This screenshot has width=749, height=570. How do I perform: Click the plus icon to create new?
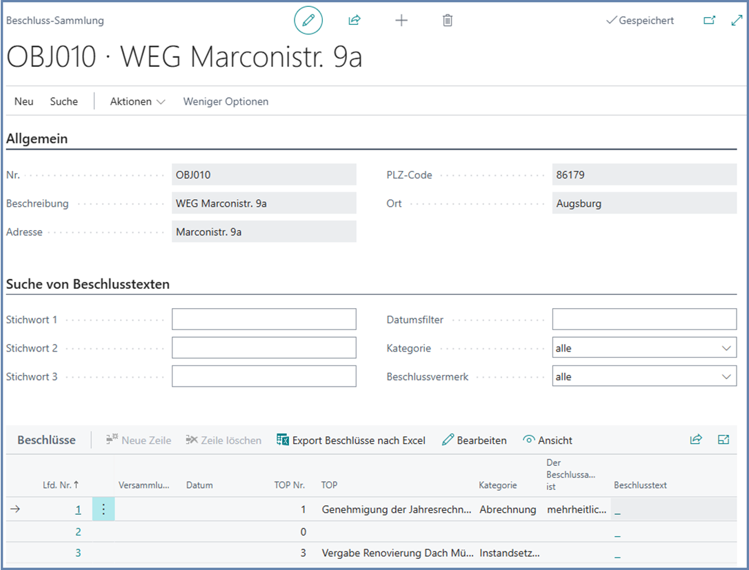pyautogui.click(x=401, y=21)
